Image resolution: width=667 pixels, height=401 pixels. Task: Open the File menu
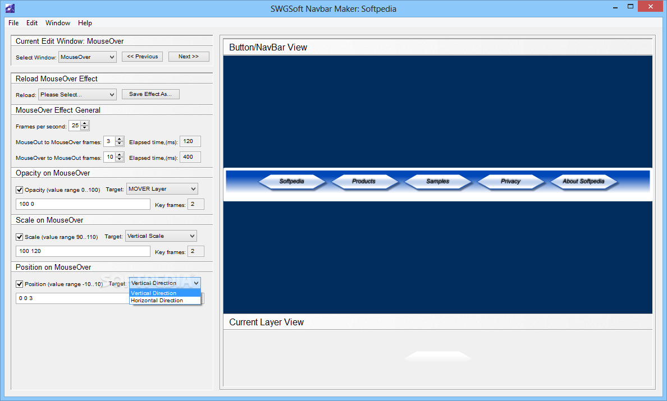click(13, 23)
